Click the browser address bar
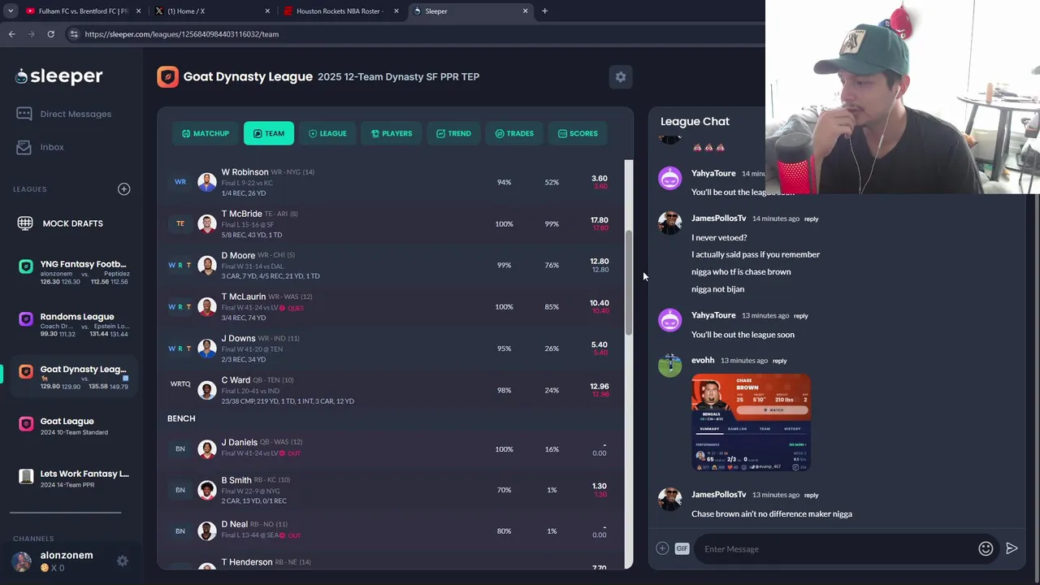Image resolution: width=1040 pixels, height=585 pixels. (414, 34)
